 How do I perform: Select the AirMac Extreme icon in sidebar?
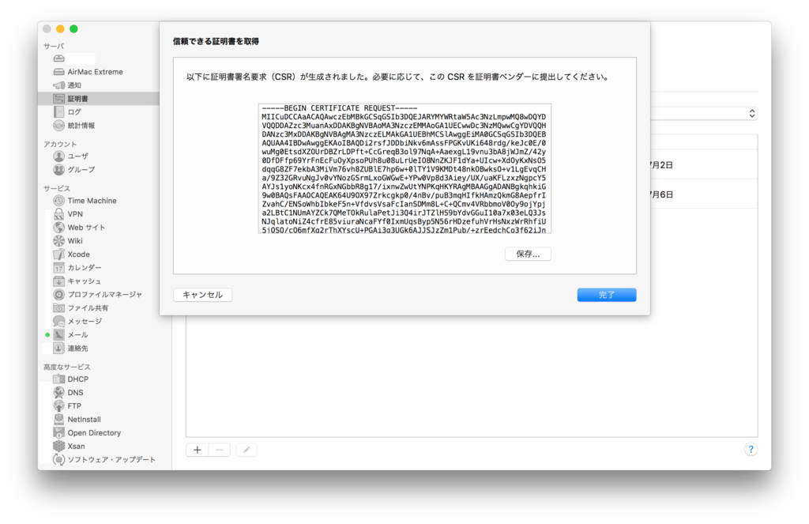coord(58,72)
